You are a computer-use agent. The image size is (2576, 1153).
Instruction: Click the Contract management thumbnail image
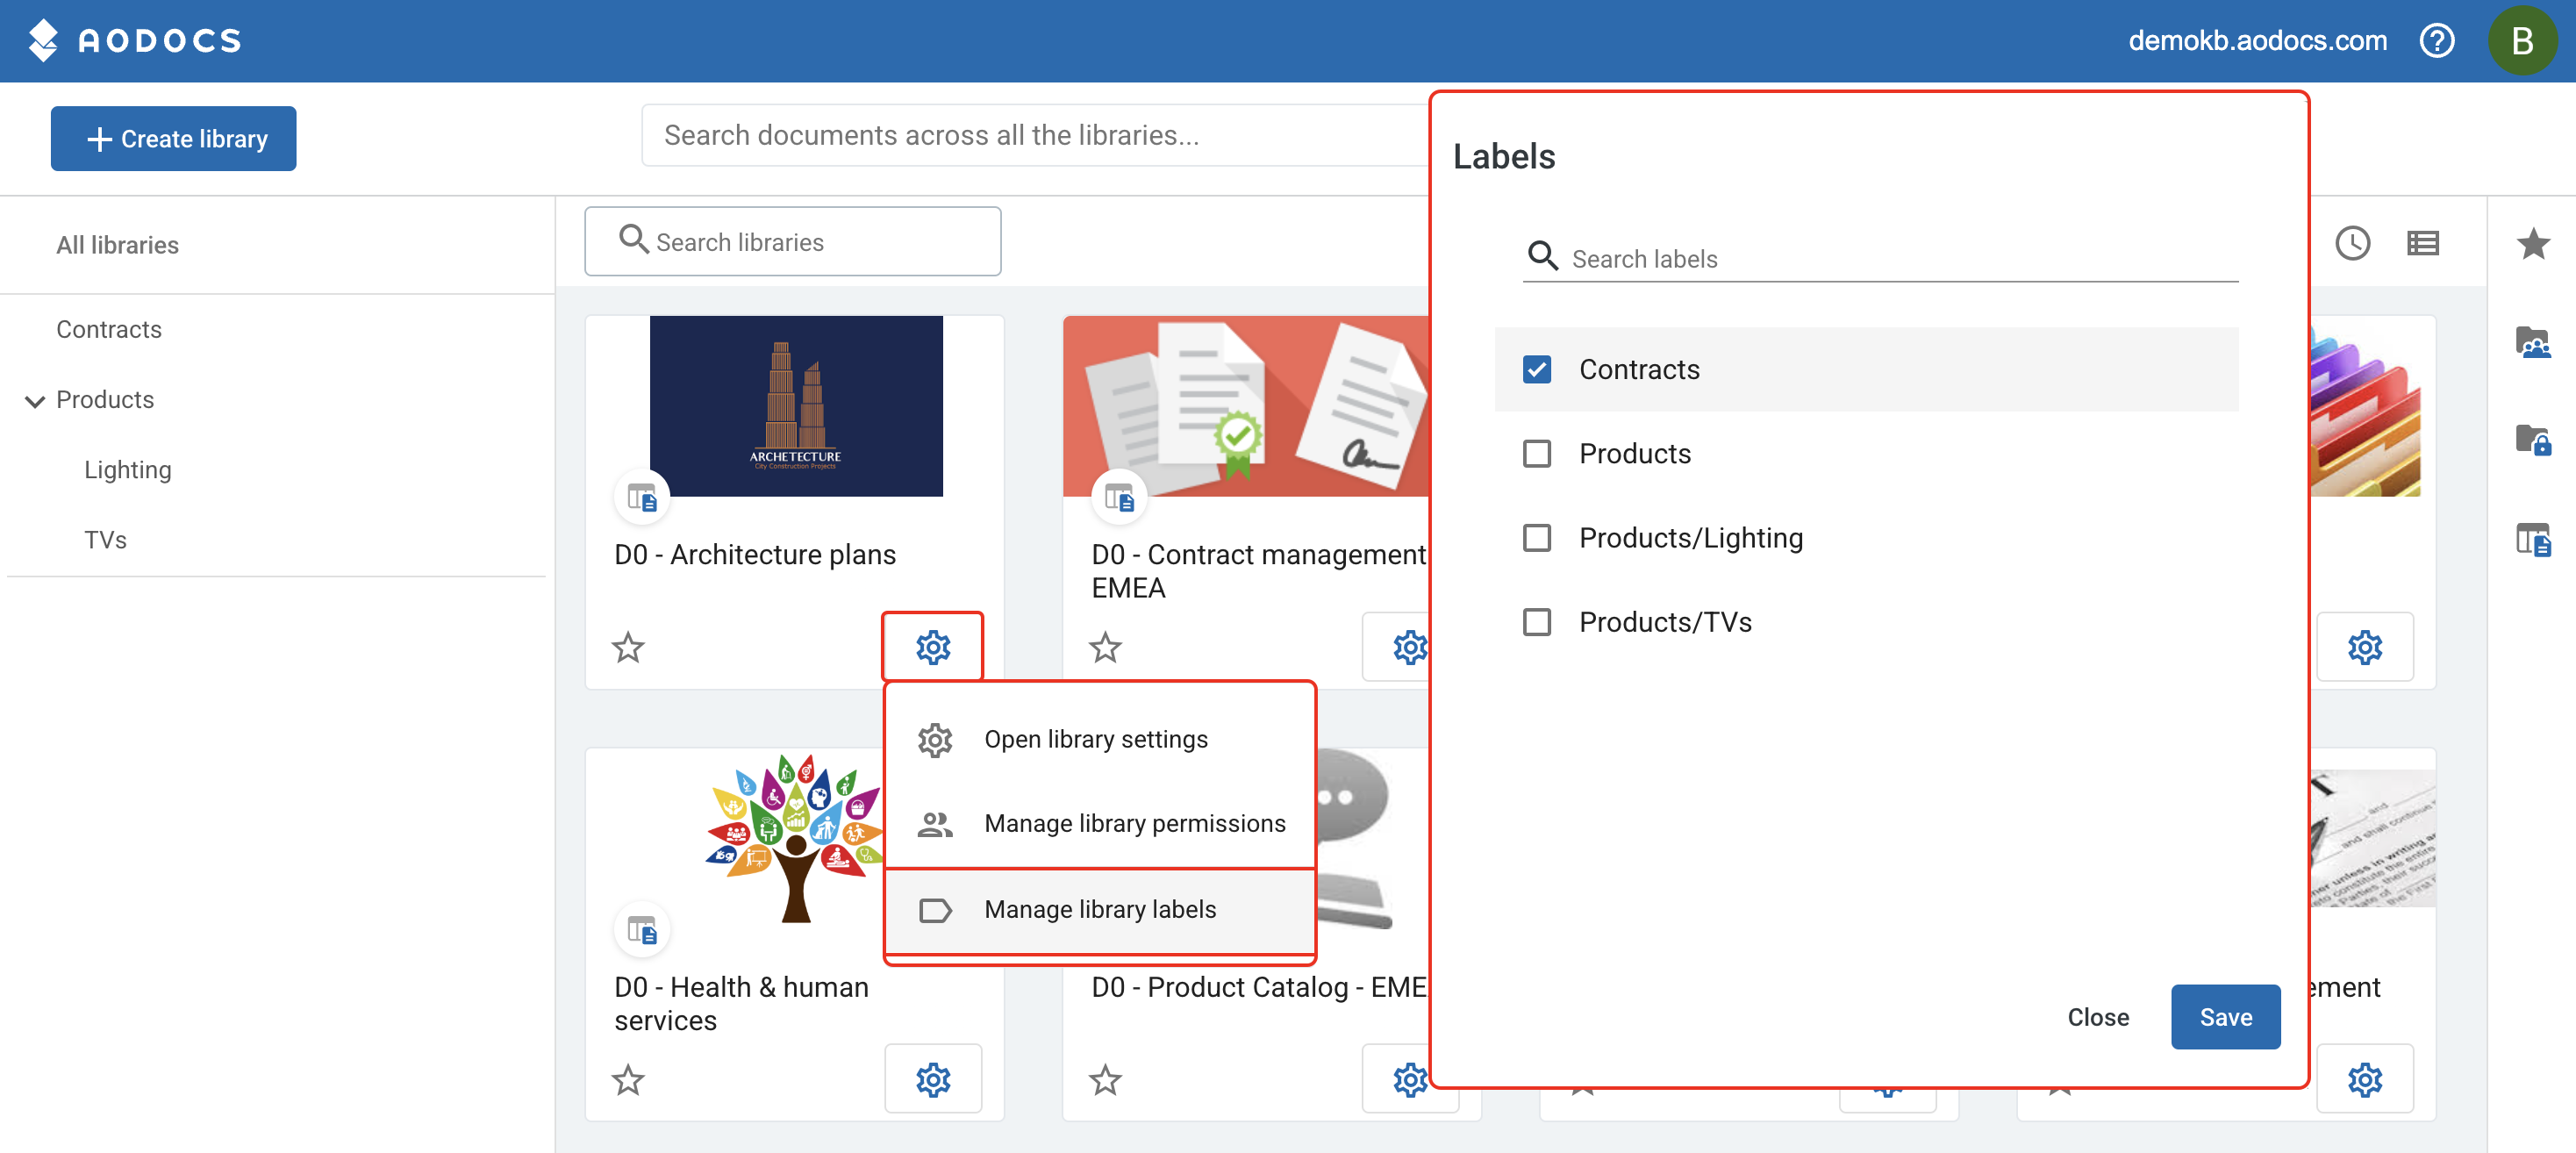1246,406
